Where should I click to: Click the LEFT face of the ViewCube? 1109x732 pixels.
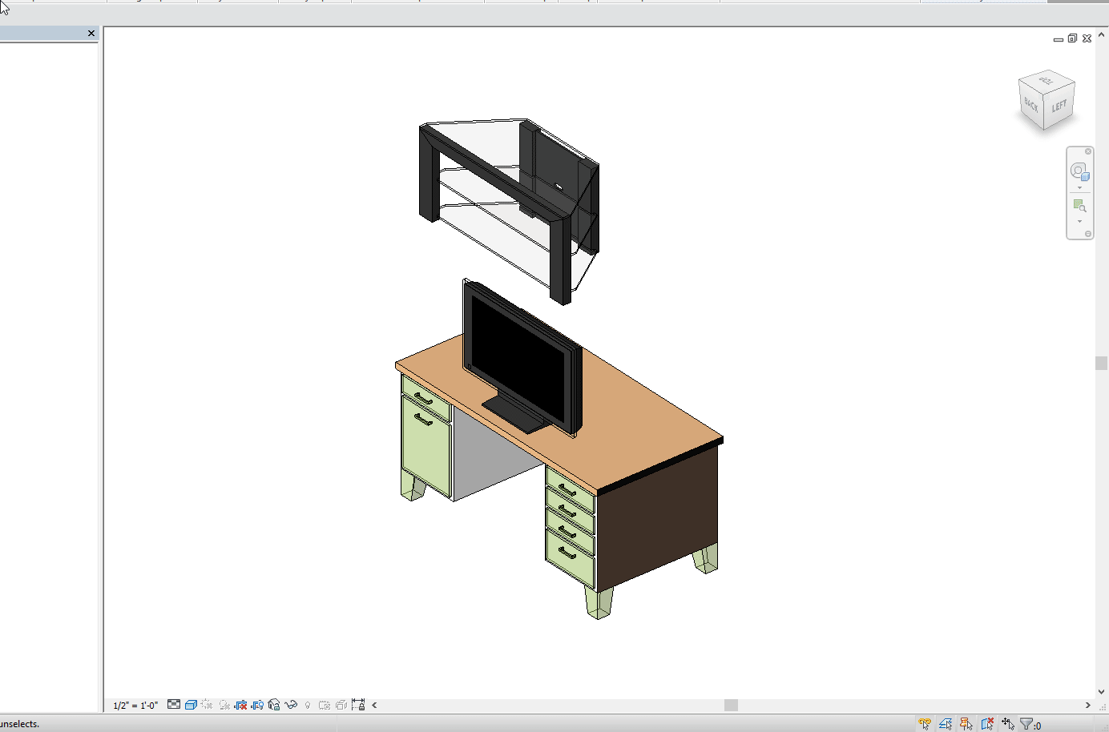click(1059, 107)
